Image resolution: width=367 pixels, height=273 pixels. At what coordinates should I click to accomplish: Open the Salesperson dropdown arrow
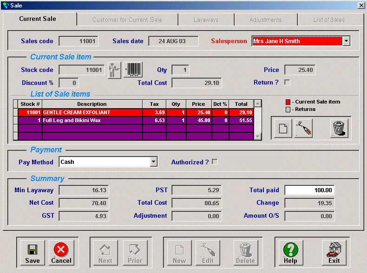tap(346, 41)
